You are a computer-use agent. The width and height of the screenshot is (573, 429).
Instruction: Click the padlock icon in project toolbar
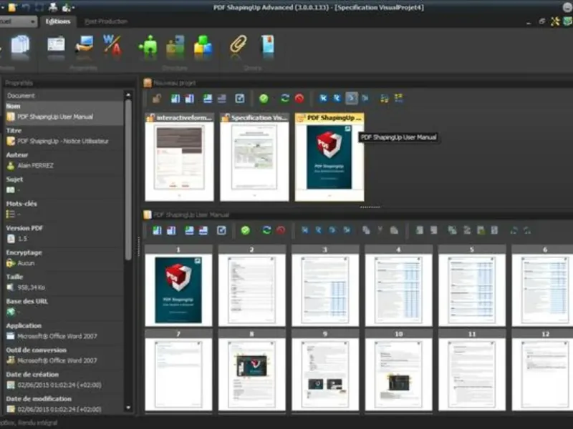(x=157, y=99)
